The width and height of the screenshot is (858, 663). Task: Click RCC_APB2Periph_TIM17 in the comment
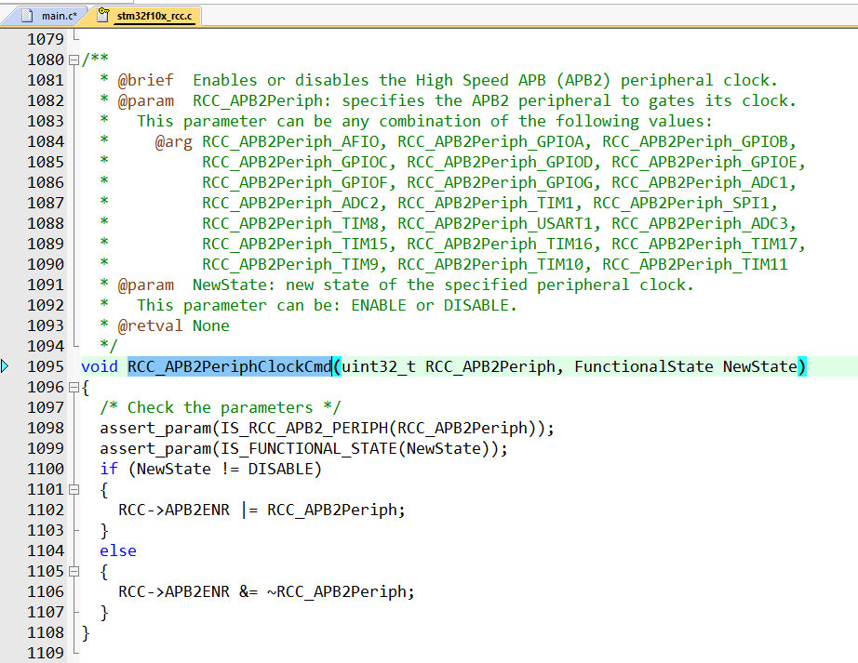tap(704, 244)
